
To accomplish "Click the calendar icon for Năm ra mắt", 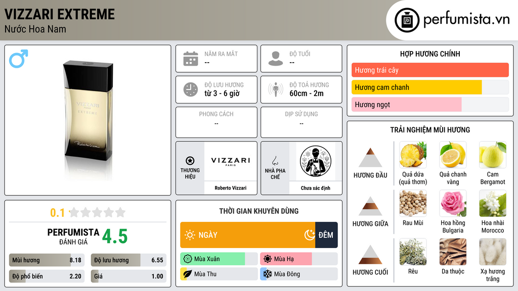I will click(191, 59).
